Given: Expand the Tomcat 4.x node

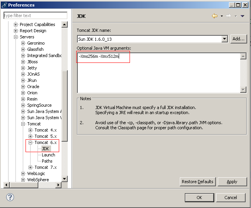Looking at the screenshot, I should [x=31, y=130].
